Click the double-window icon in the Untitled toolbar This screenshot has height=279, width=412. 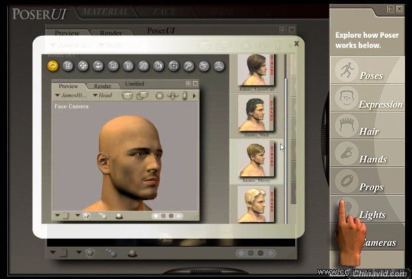point(142,95)
